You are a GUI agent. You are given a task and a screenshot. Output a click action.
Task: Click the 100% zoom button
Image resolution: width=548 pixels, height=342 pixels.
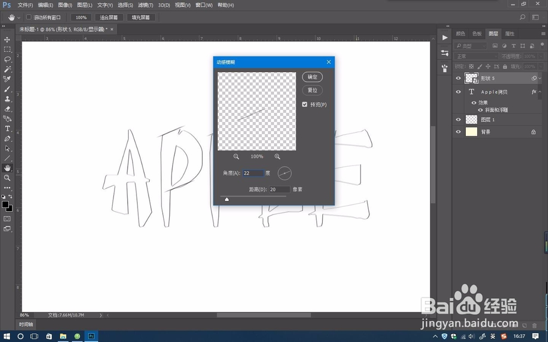[x=81, y=17]
